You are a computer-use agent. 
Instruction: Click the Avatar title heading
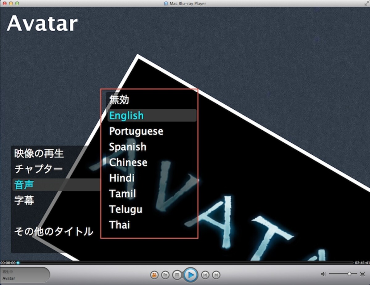pos(42,23)
